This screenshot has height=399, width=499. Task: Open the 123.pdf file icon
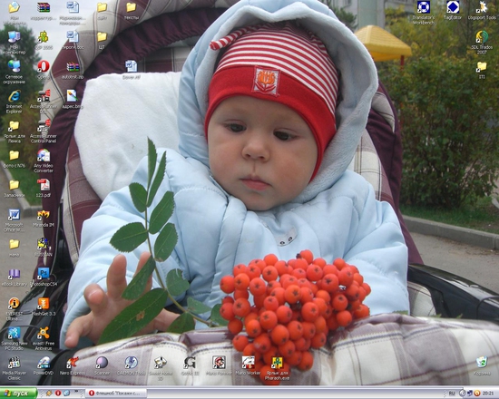tap(44, 185)
